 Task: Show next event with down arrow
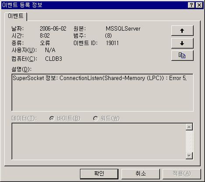click(182, 43)
